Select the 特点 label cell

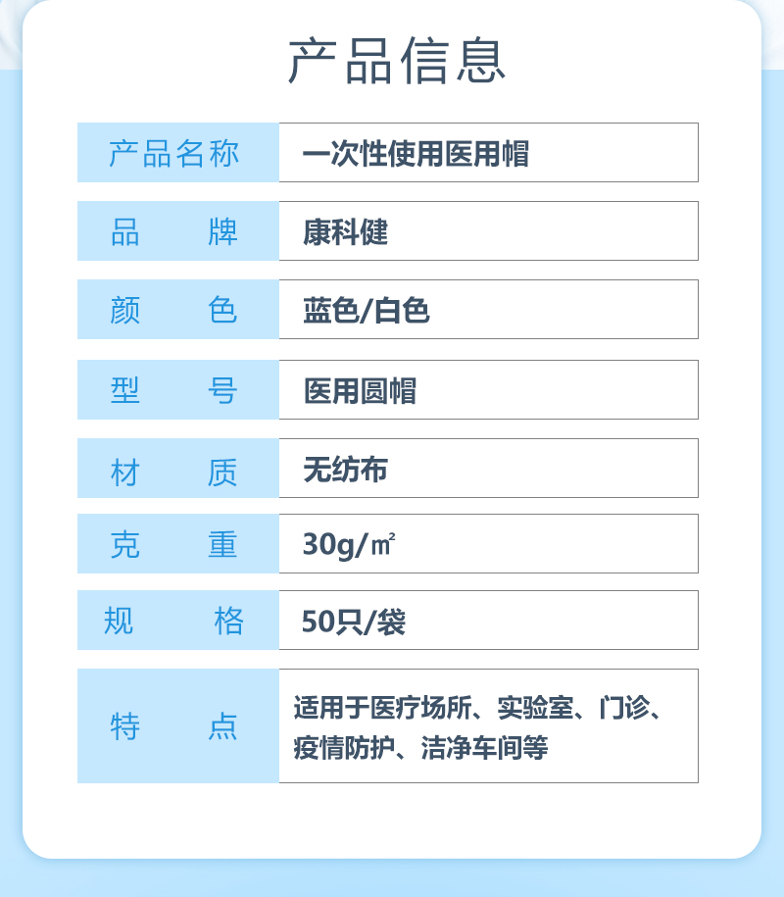177,726
